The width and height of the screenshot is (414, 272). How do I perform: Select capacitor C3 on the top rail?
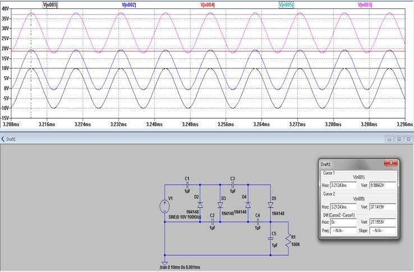[x=232, y=185]
